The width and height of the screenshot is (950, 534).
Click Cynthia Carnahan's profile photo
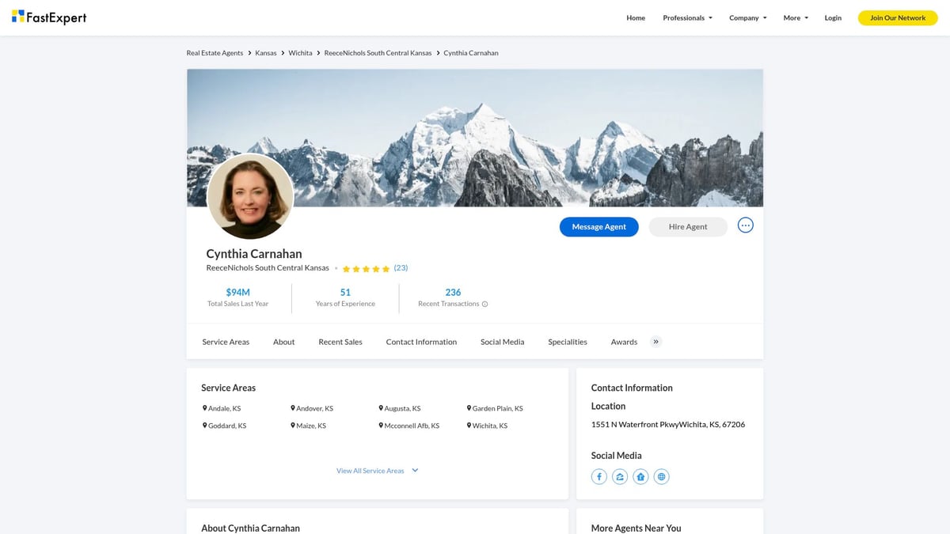pos(250,197)
